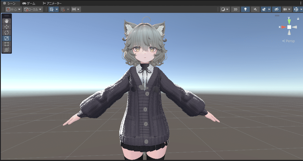Toggle scene visibility with crossed-eye icon

[276, 9]
